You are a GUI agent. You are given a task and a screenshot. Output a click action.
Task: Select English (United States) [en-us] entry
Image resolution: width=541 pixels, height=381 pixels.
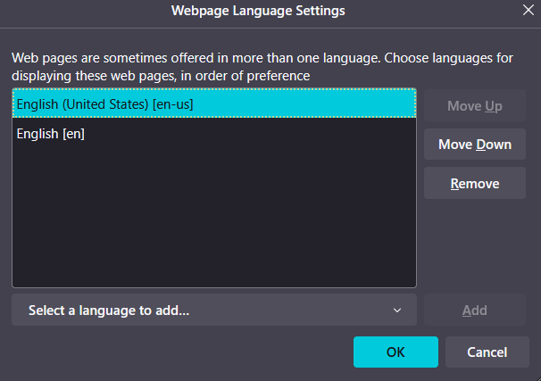(104, 104)
